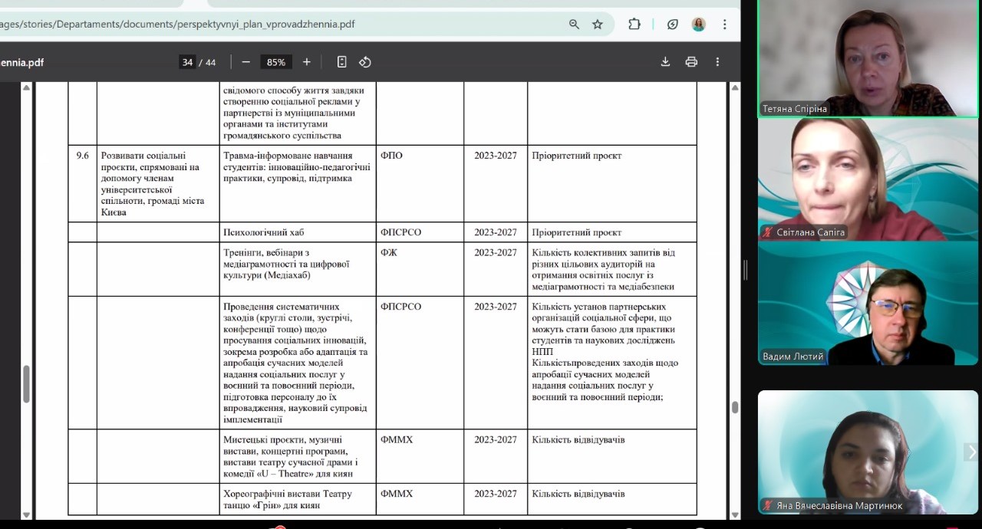This screenshot has width=982, height=529.
Task: Rotate the PDF page counterclockwise
Action: point(365,62)
